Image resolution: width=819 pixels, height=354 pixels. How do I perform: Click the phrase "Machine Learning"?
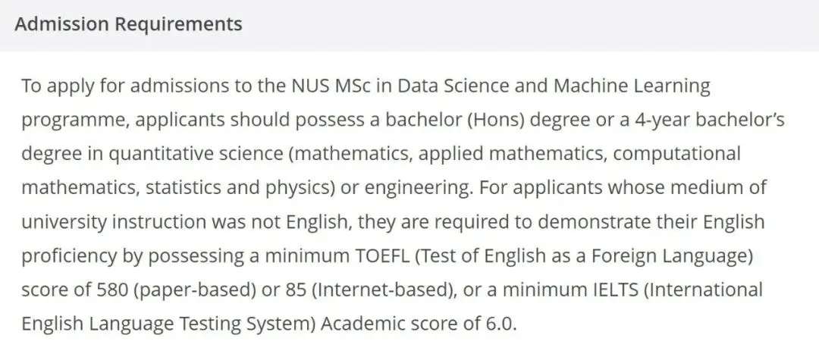point(632,86)
